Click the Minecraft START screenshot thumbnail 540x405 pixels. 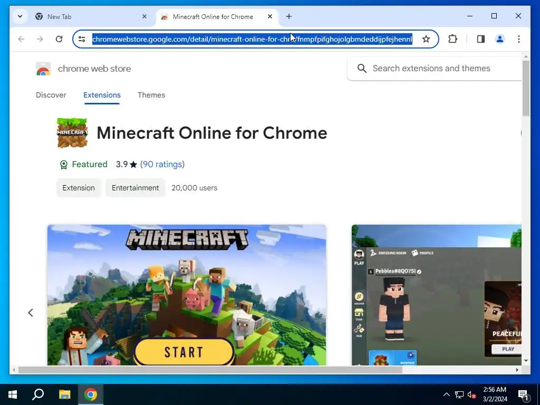(187, 295)
